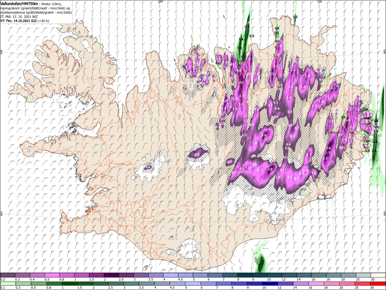Pick the light lavender 4 swatch in the upper legend

[x=170, y=275]
